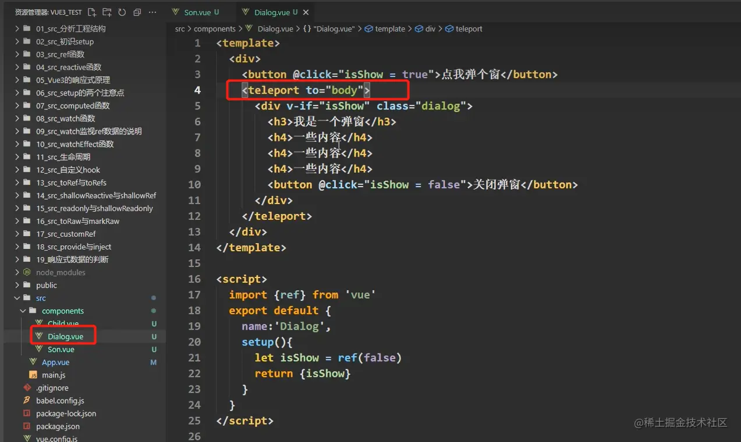The height and width of the screenshot is (442, 741).
Task: Click the components breadcrumb segment
Action: 215,28
